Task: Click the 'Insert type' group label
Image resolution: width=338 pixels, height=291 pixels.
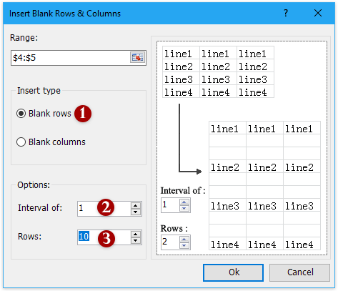Action: coord(39,91)
